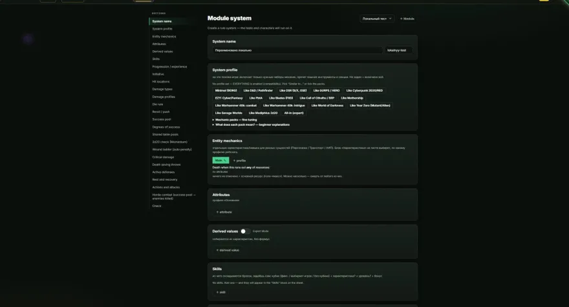This screenshot has width=569, height=307.
Task: Open the Локальный тест module dropdown
Action: 377,19
